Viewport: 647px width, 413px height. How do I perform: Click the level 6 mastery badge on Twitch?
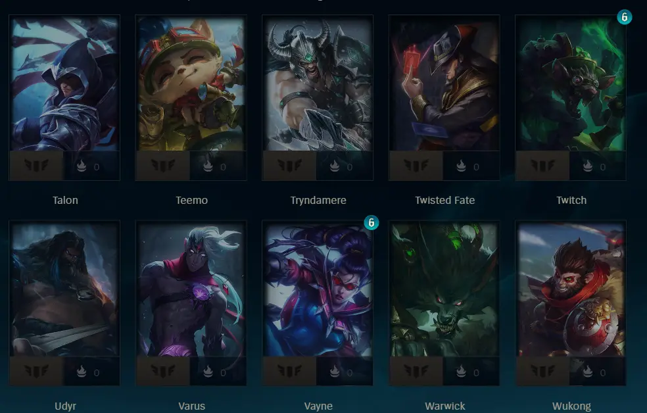[x=624, y=17]
